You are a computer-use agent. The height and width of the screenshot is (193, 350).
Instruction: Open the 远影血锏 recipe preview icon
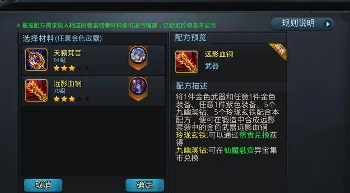pos(187,62)
